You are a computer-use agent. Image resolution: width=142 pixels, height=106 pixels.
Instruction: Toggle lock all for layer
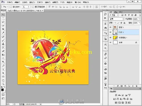(125, 23)
